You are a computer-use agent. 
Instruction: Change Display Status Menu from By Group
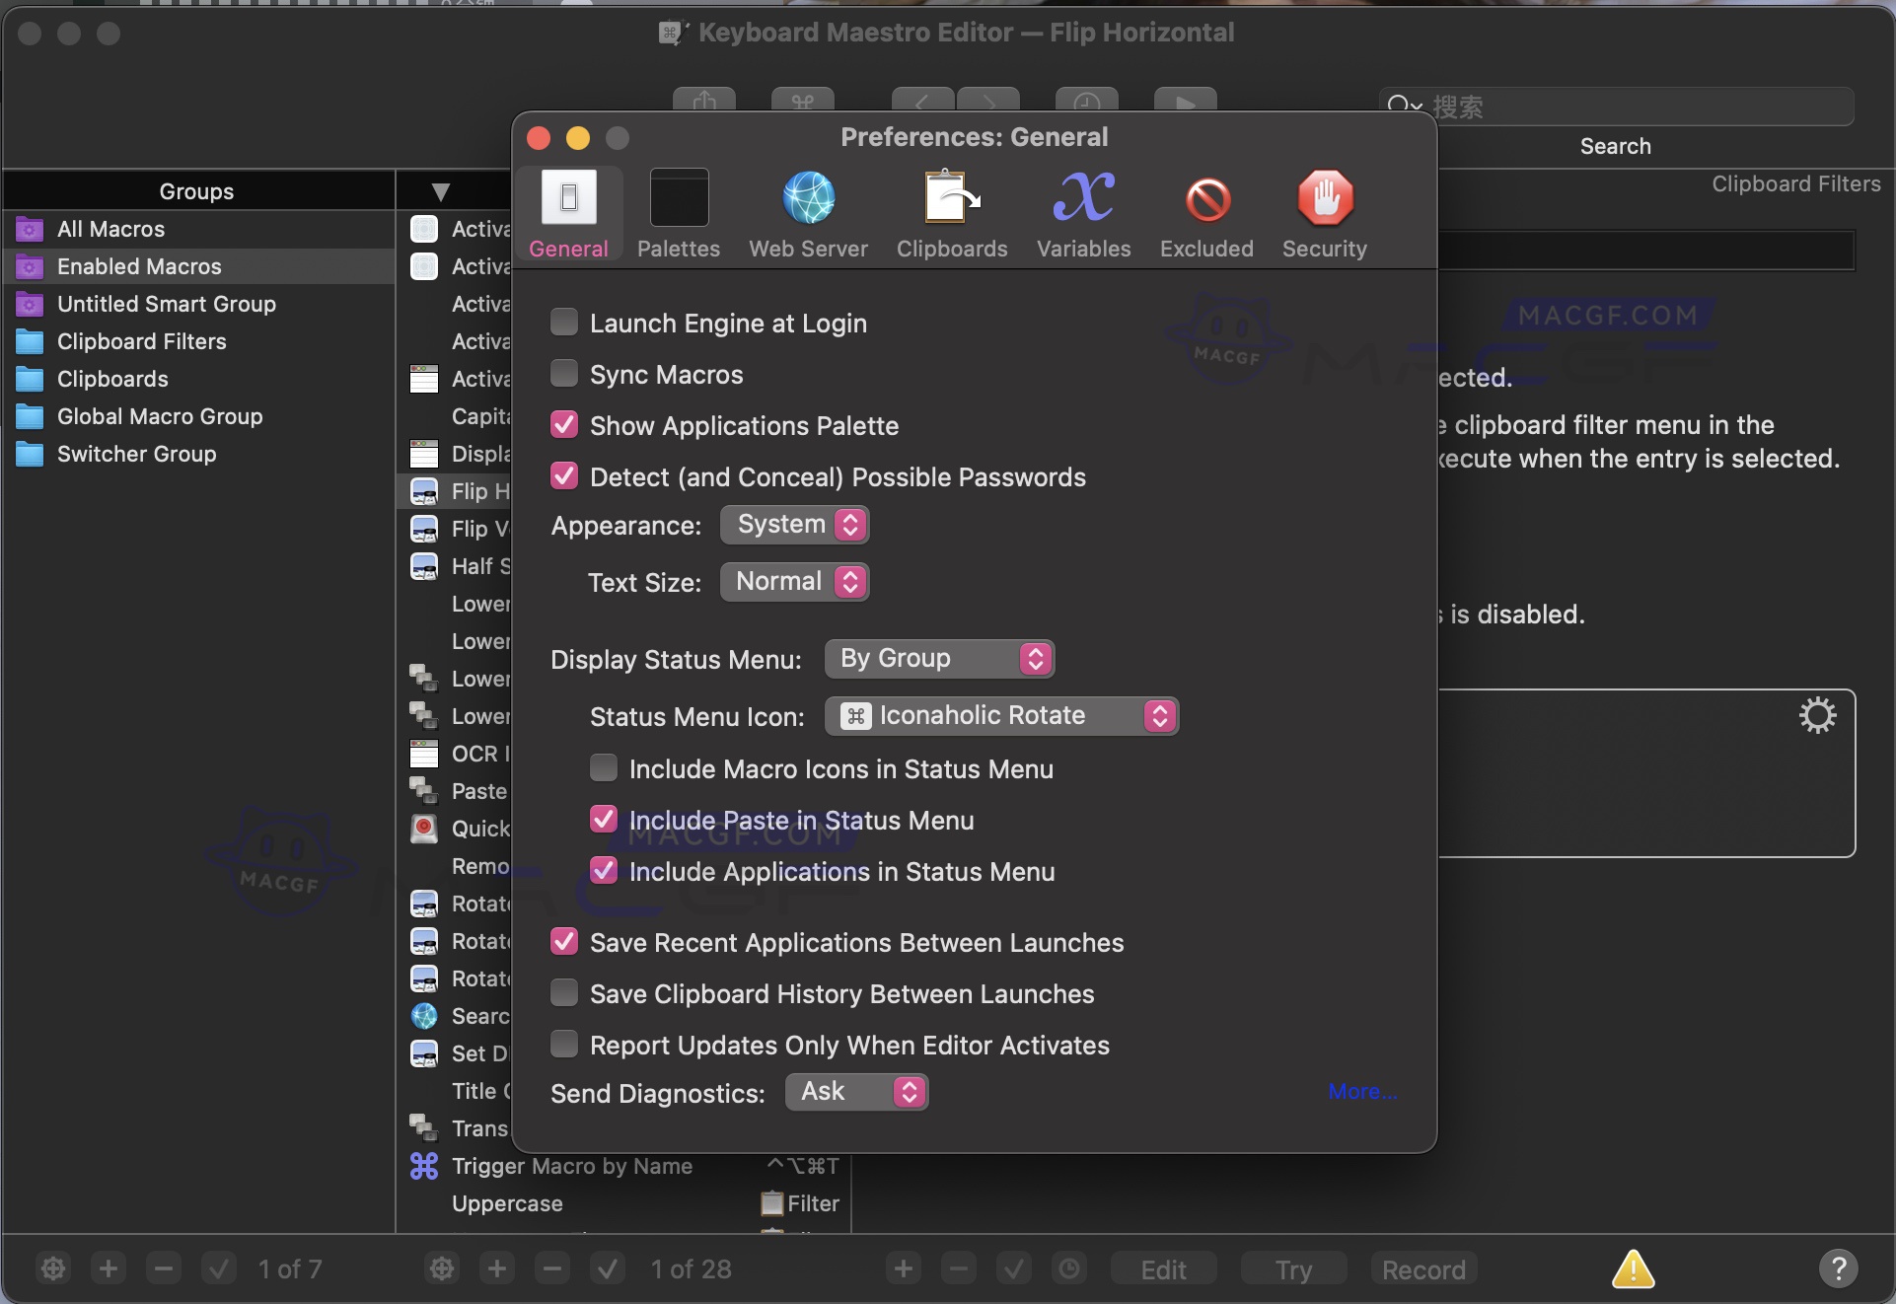coord(936,659)
